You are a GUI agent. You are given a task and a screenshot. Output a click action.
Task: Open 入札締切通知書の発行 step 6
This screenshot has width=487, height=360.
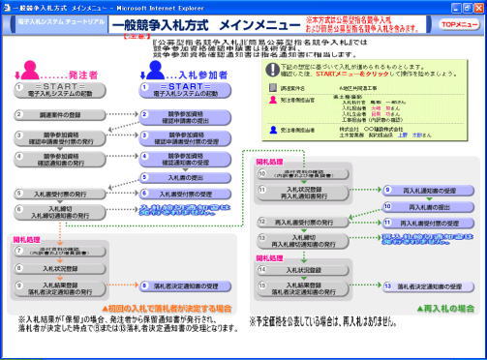[x=60, y=212]
